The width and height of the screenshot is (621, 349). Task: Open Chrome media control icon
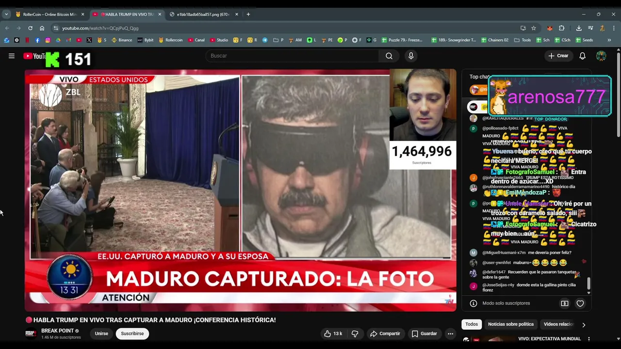point(590,28)
